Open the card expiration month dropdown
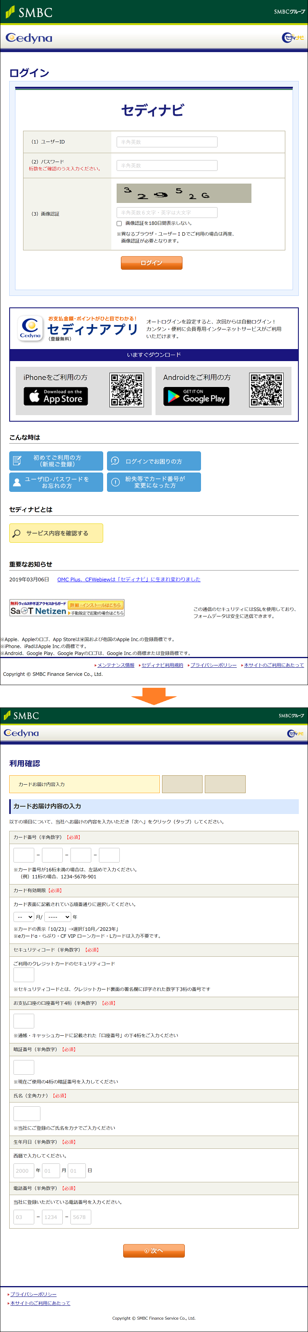The height and width of the screenshot is (1332, 308). click(24, 917)
